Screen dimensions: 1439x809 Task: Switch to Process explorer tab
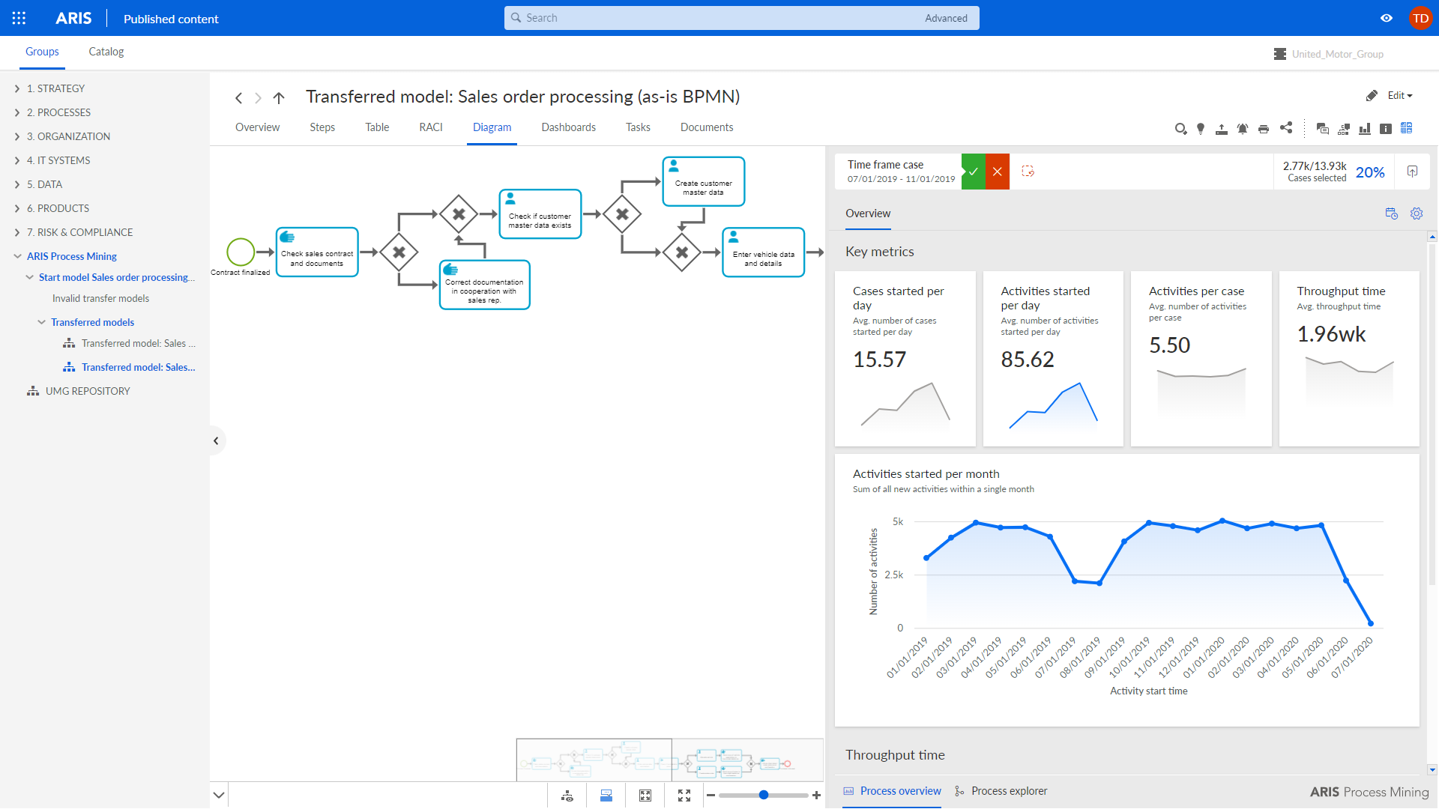(x=1001, y=791)
